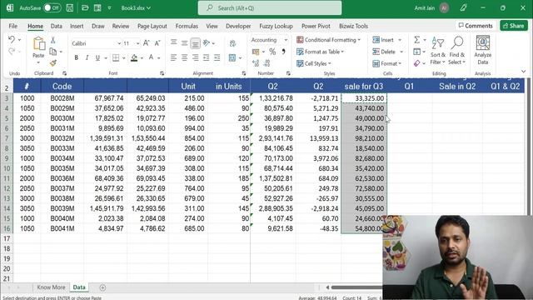Image resolution: width=533 pixels, height=300 pixels.
Task: Toggle AutoSave switch
Action: pos(52,7)
